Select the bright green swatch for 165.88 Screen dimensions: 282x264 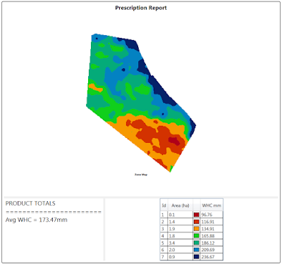pos(197,236)
